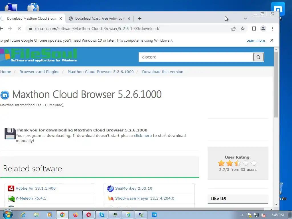
Task: Open SeaMonkey 2.53.10 link
Action: pos(133,188)
